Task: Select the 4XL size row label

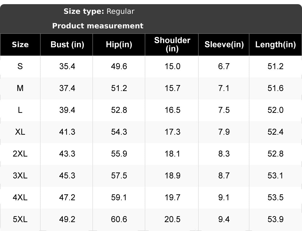Action: click(20, 197)
